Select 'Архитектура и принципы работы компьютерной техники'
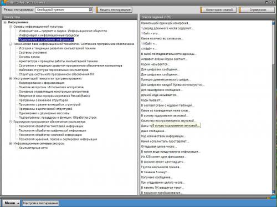Viewport: 277px width, 207px height. (58, 61)
